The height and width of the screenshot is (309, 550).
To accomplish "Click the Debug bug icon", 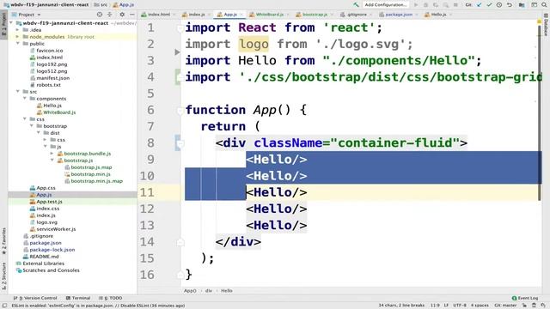I will pos(425,5).
